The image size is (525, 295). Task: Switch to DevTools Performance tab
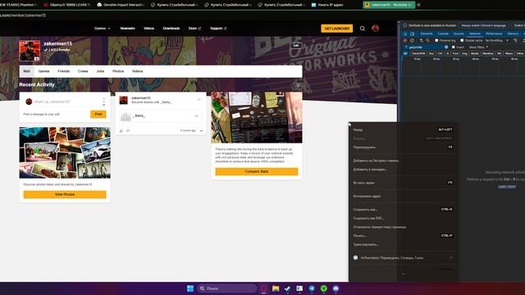point(494,34)
